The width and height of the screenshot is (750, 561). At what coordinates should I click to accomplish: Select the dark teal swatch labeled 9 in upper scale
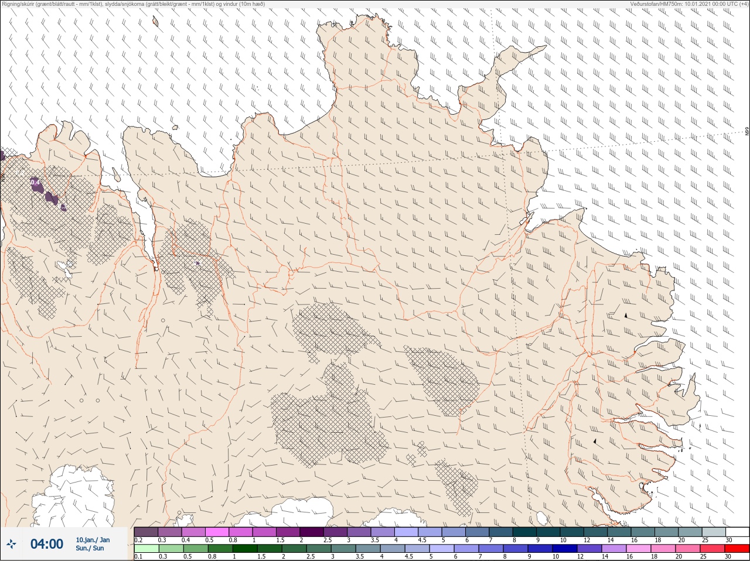click(548, 532)
